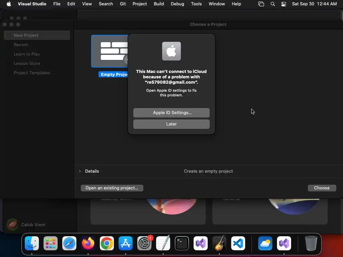The width and height of the screenshot is (343, 257).
Task: Open the Debug menu
Action: tap(178, 4)
